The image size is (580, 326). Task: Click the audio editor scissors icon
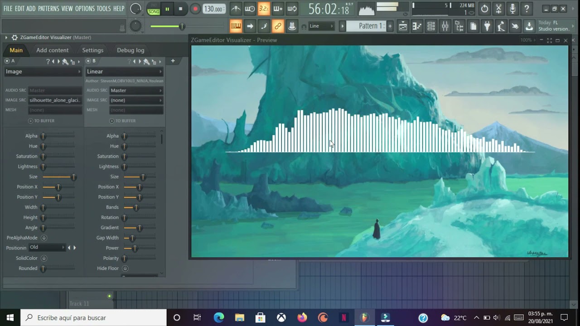(498, 9)
